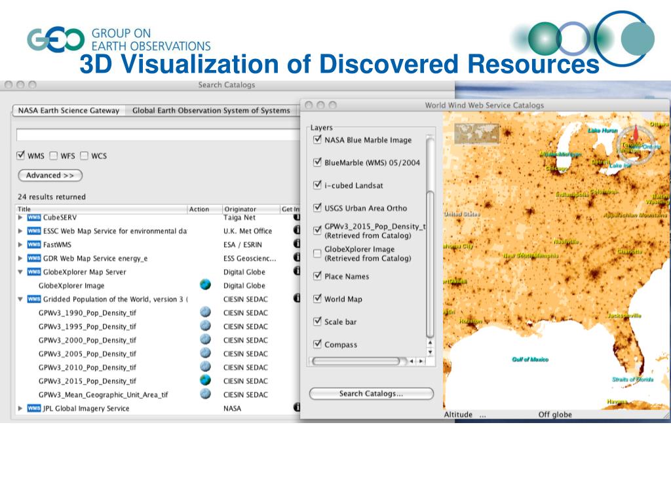The width and height of the screenshot is (671, 503).
Task: Click the world overview minimap thumbnail
Action: click(477, 134)
